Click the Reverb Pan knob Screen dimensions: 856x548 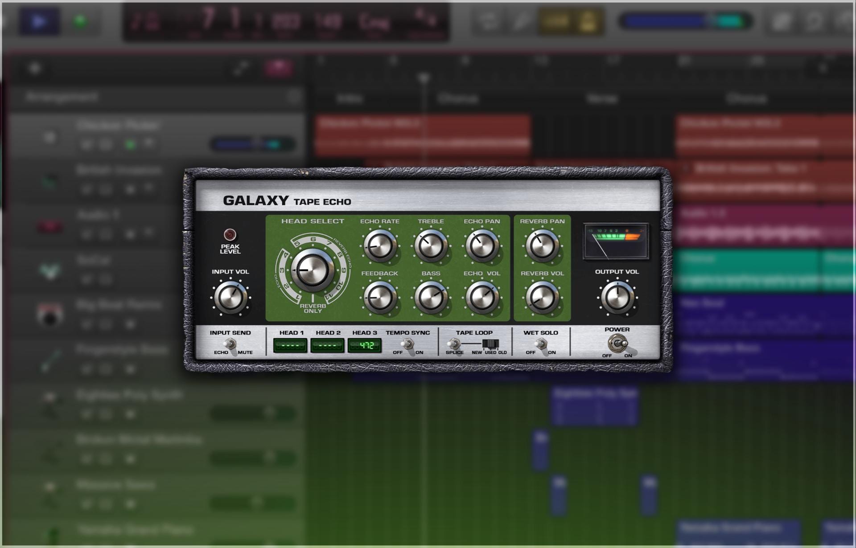[542, 246]
